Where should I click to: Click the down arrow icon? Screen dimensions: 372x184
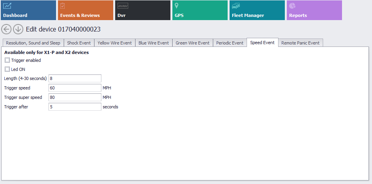point(18,29)
